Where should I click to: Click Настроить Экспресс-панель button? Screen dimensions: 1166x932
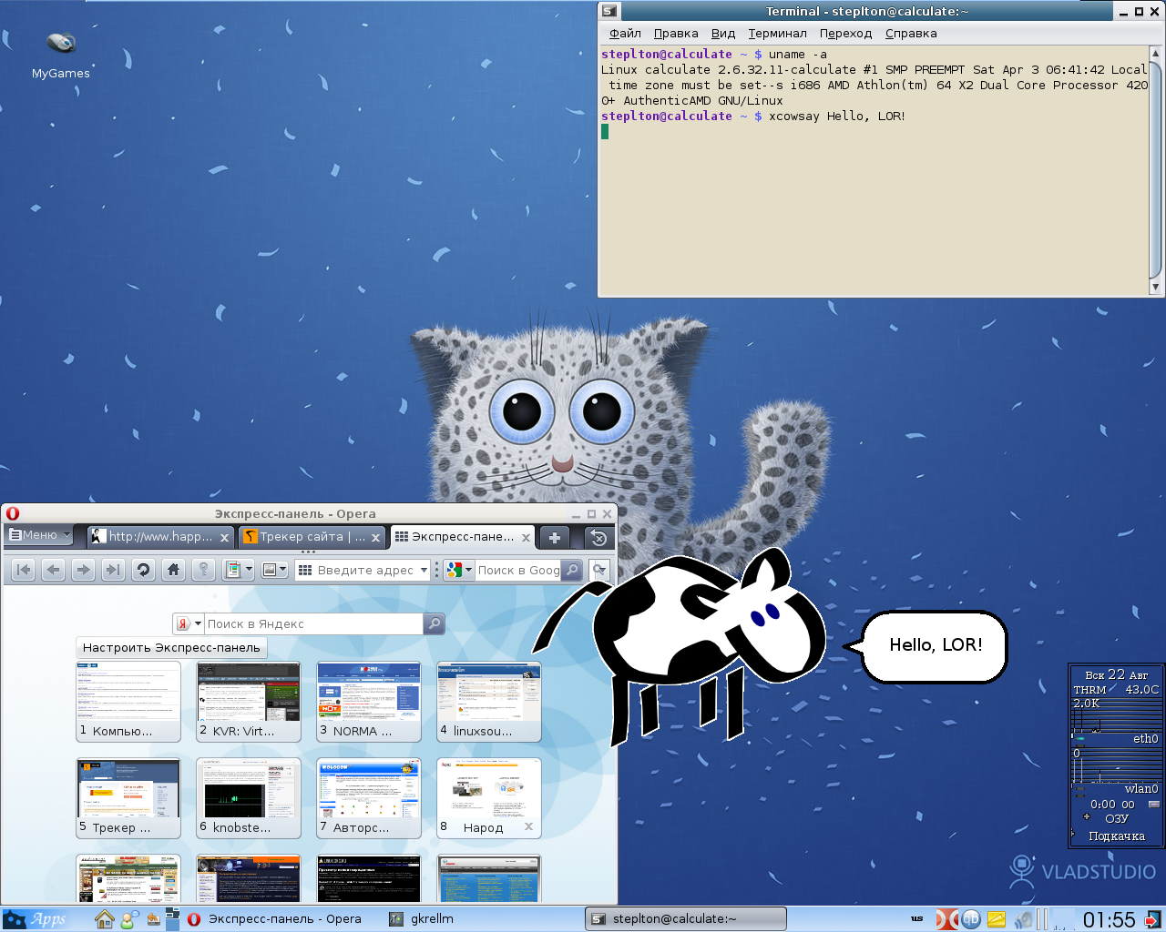click(171, 648)
